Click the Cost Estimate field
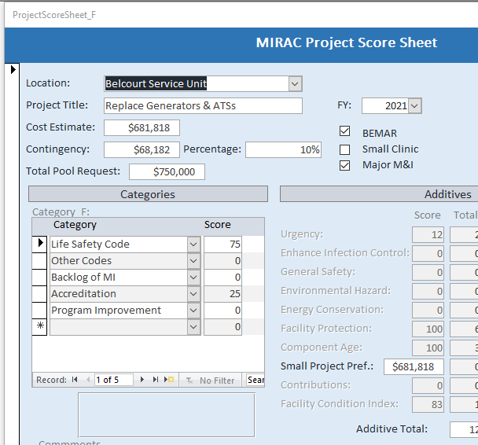478x445 pixels. tap(142, 127)
